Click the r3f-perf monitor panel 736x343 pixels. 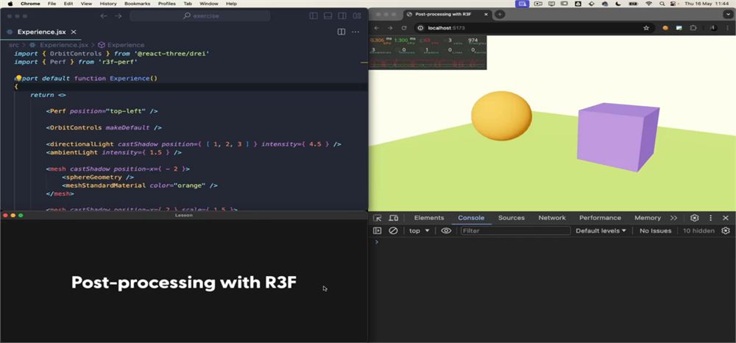[428, 52]
